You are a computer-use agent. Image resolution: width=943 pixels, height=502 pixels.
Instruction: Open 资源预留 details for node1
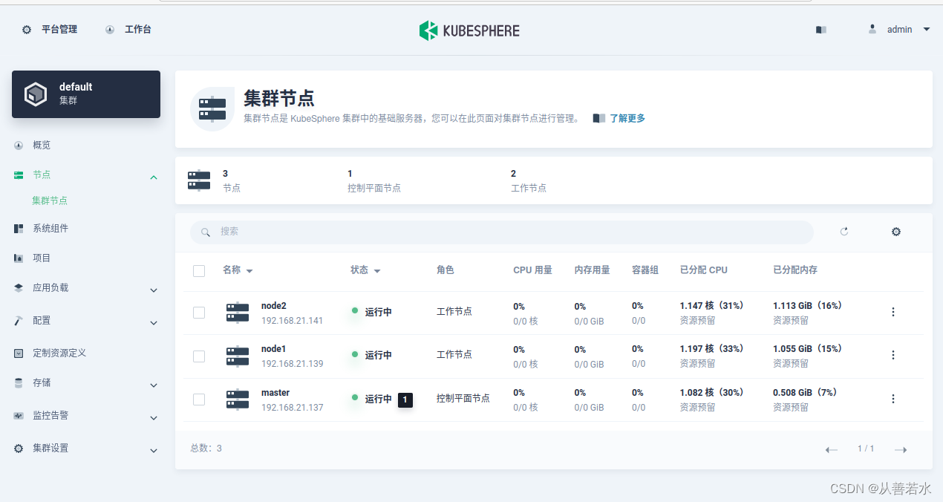point(696,363)
